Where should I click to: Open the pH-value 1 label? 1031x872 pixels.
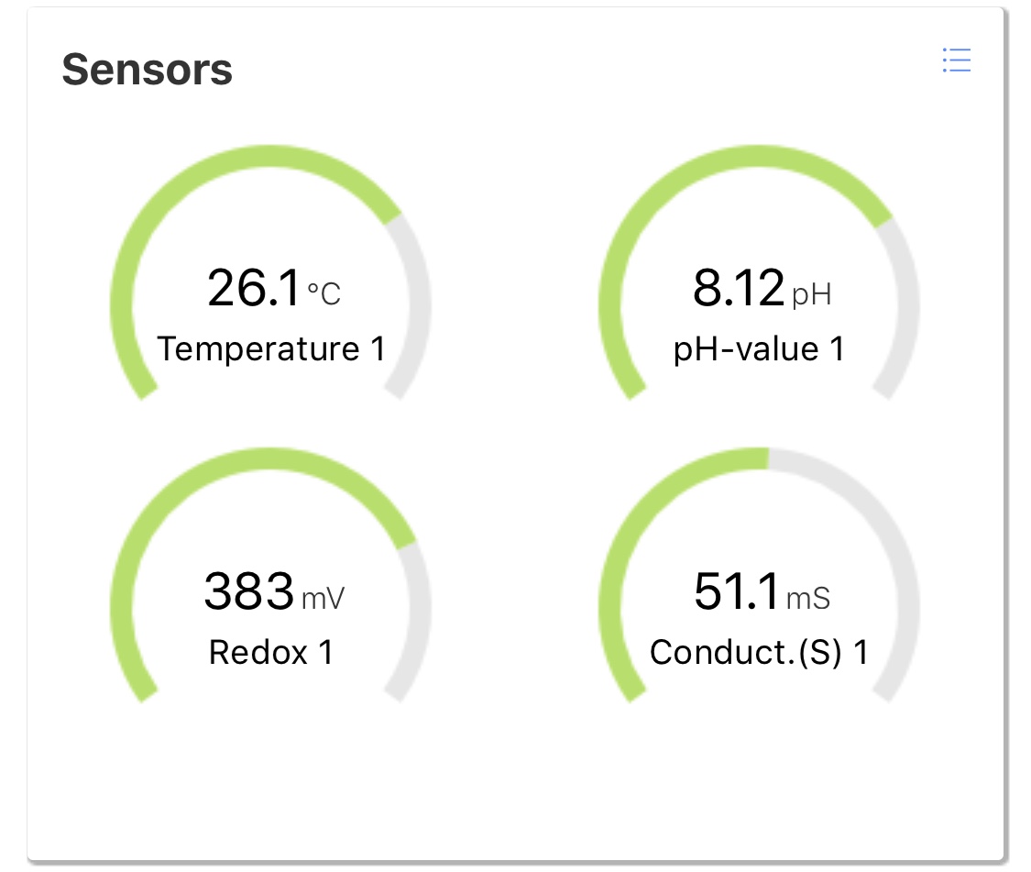[759, 349]
